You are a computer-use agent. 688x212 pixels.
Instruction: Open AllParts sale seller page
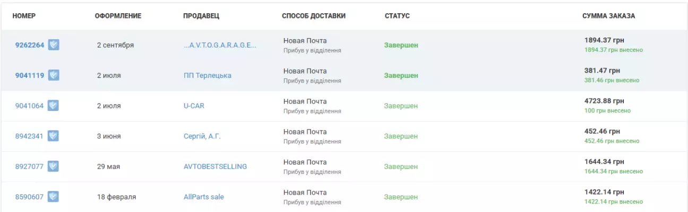click(x=204, y=197)
